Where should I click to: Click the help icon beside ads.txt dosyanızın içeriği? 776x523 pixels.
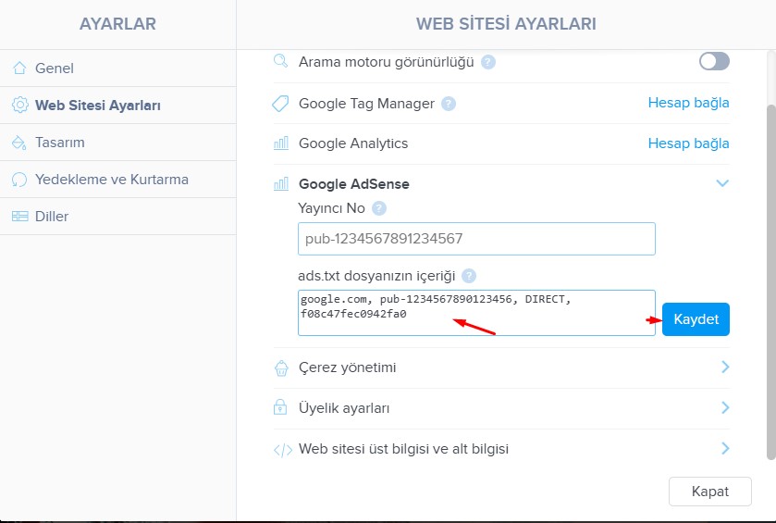click(x=469, y=276)
